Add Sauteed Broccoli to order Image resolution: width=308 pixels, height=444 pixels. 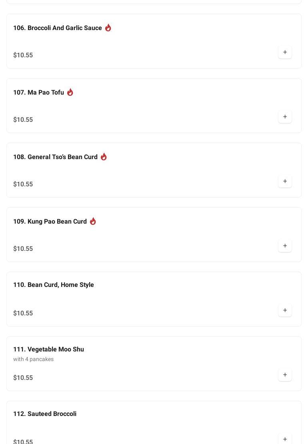[285, 439]
